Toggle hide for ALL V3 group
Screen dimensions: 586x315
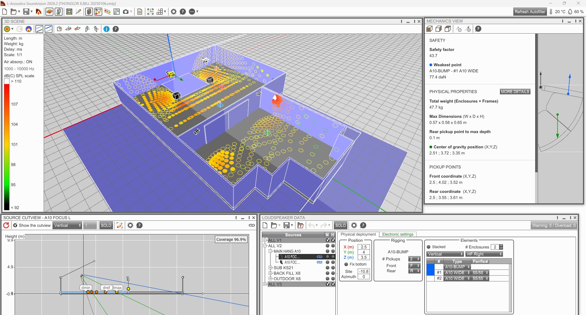(x=333, y=284)
